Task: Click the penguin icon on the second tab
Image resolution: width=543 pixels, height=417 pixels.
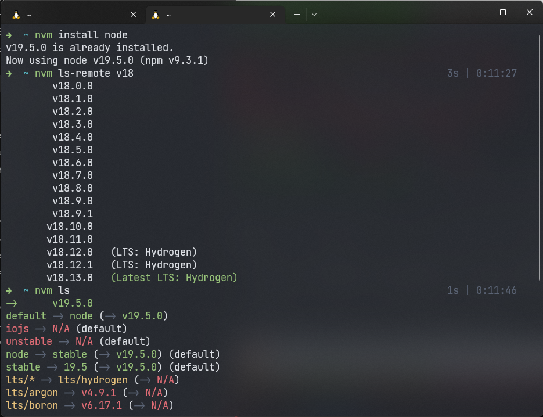Action: 156,15
